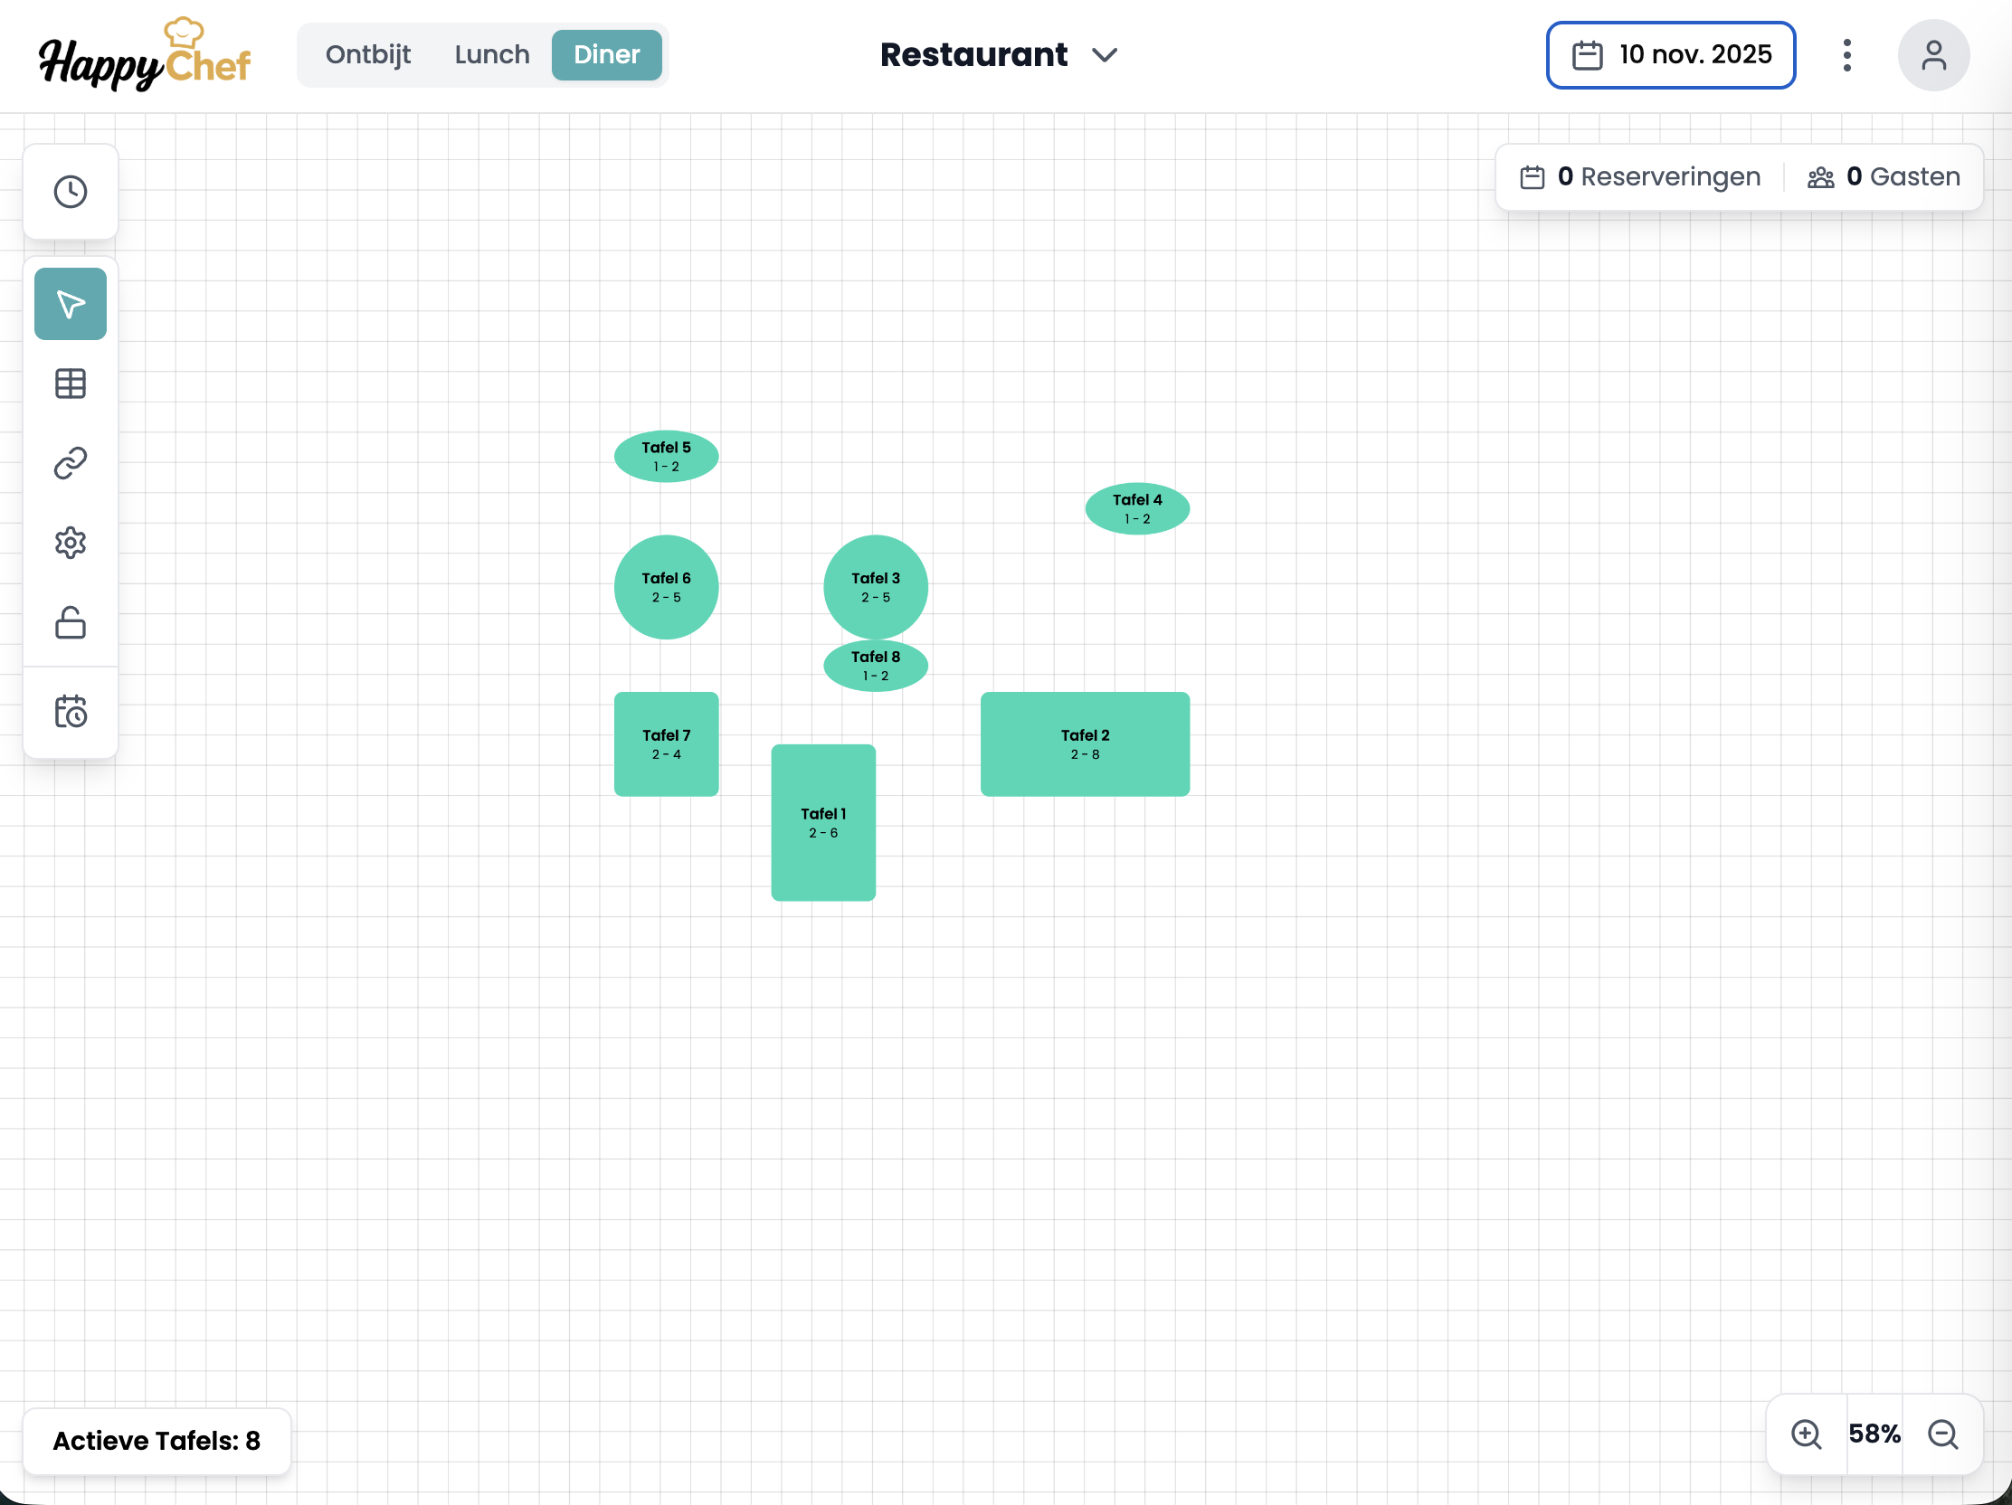Open floor plan settings gear
This screenshot has height=1505, width=2012.
(x=70, y=543)
